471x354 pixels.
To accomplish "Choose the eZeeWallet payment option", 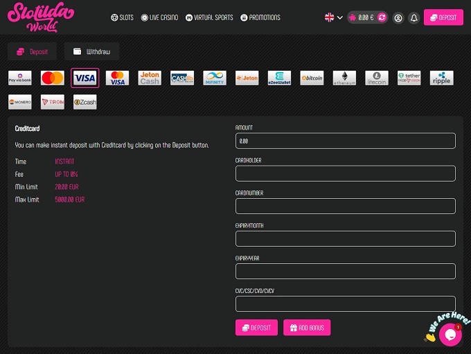I will coord(279,78).
